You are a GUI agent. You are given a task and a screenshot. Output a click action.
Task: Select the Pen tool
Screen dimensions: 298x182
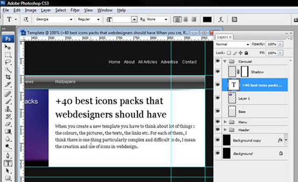[7, 156]
